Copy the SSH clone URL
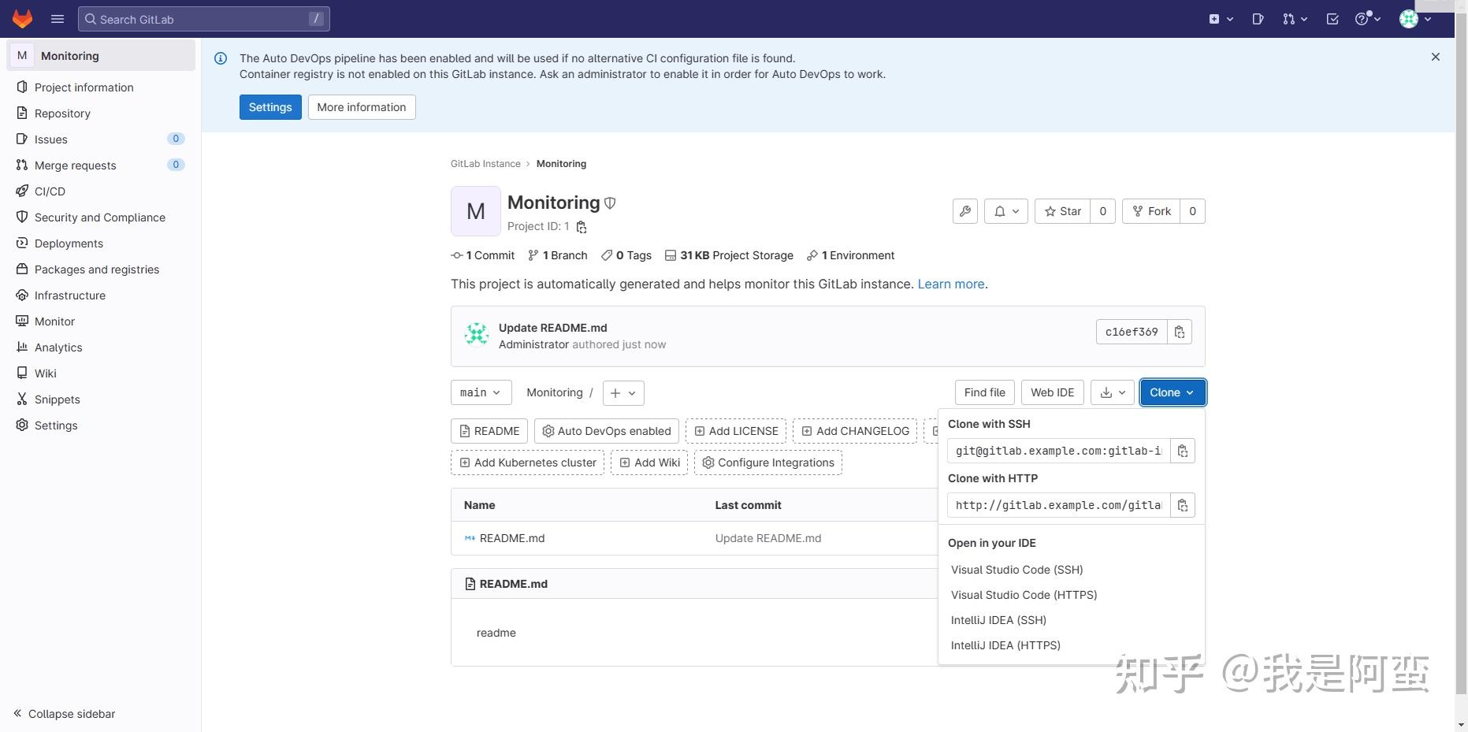The height and width of the screenshot is (732, 1468). click(x=1183, y=450)
